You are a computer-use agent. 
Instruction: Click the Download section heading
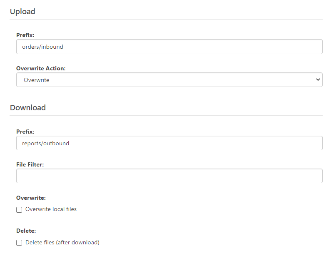tap(28, 108)
